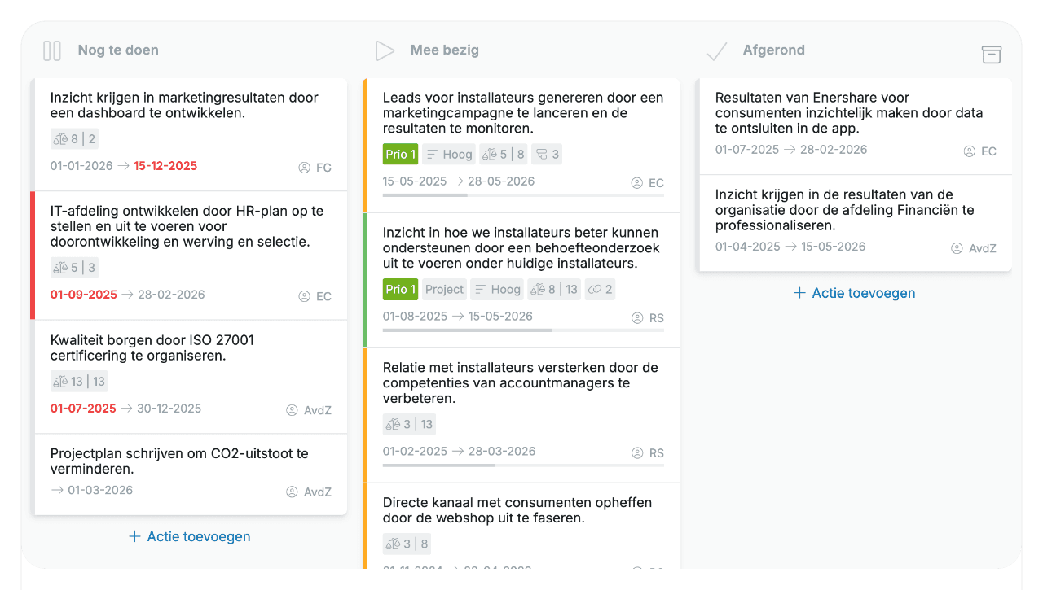This screenshot has width=1043, height=590.
Task: Click the progress bar on the accountmanagers card
Action: 523,465
